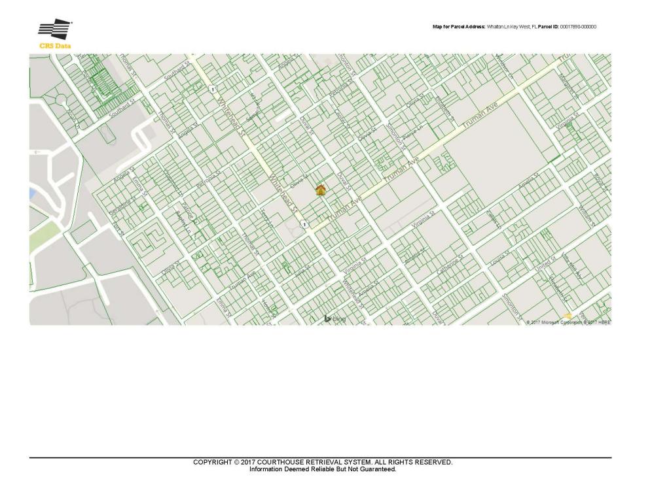The width and height of the screenshot is (650, 502).
Task: Click the Bing logo on the map
Action: (x=334, y=319)
